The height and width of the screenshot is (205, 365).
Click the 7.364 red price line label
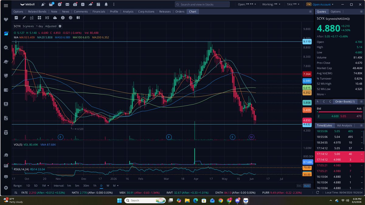pos(307,74)
